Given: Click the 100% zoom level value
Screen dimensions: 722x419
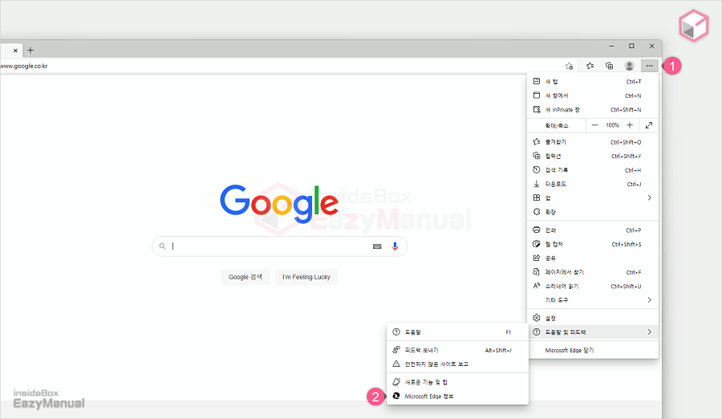Looking at the screenshot, I should 612,125.
